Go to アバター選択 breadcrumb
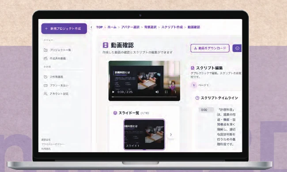The width and height of the screenshot is (287, 172). click(130, 27)
